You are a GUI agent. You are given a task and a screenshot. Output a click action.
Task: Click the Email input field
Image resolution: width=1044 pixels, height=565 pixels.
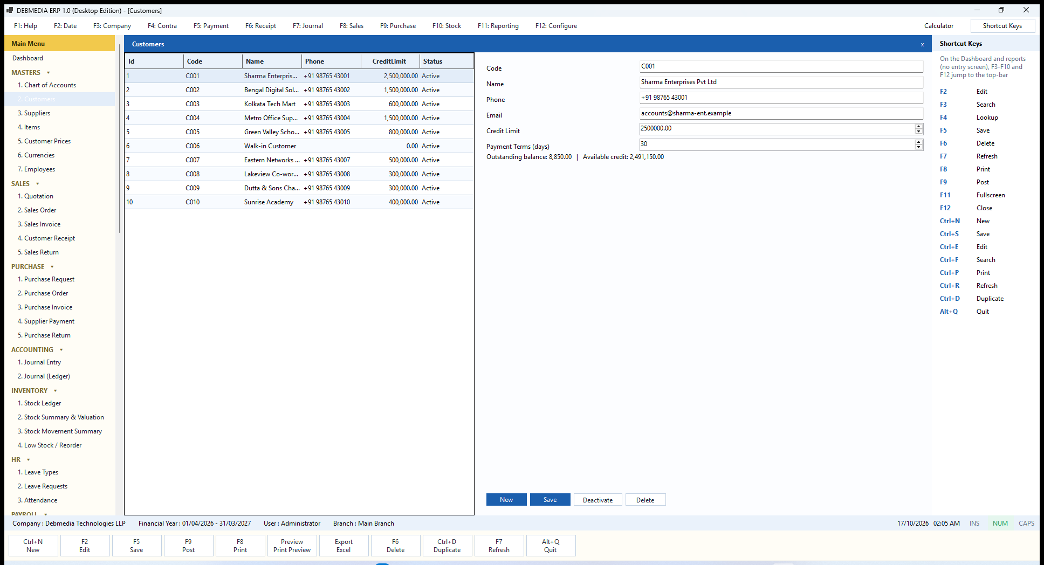point(781,113)
